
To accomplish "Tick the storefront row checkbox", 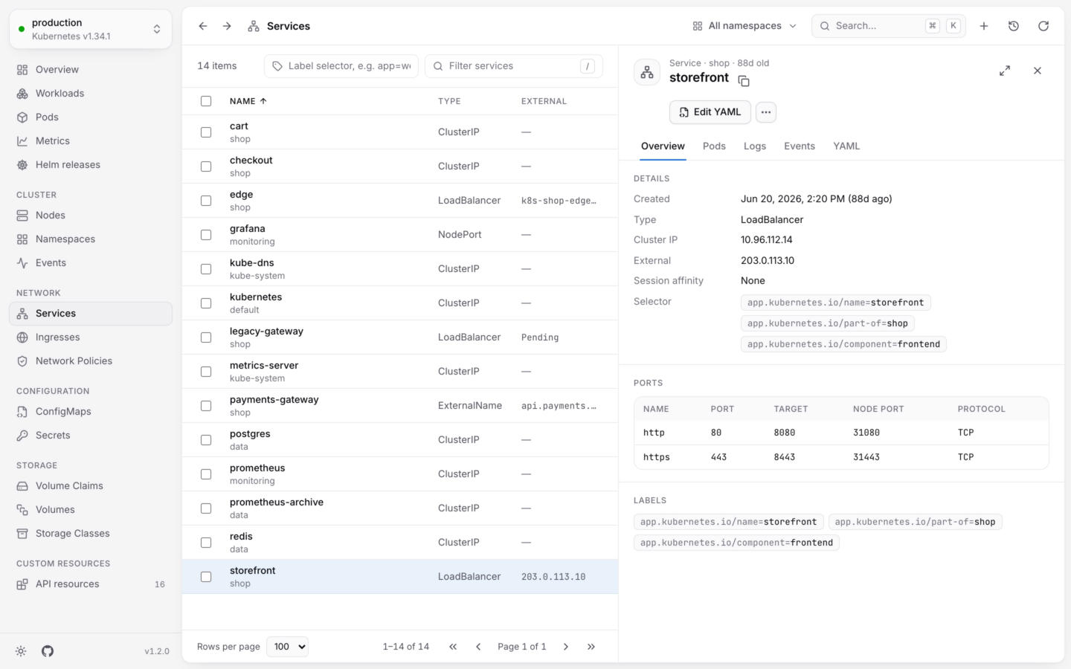I will [x=206, y=577].
